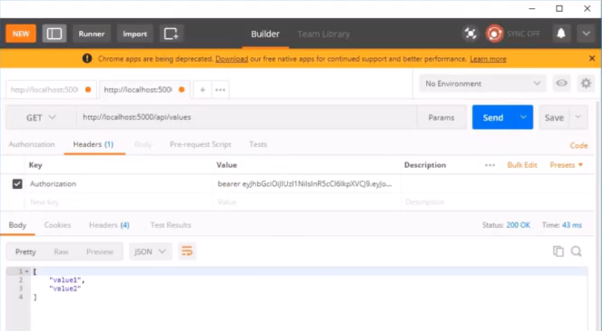
Task: Switch to the Builder tab
Action: (x=265, y=34)
